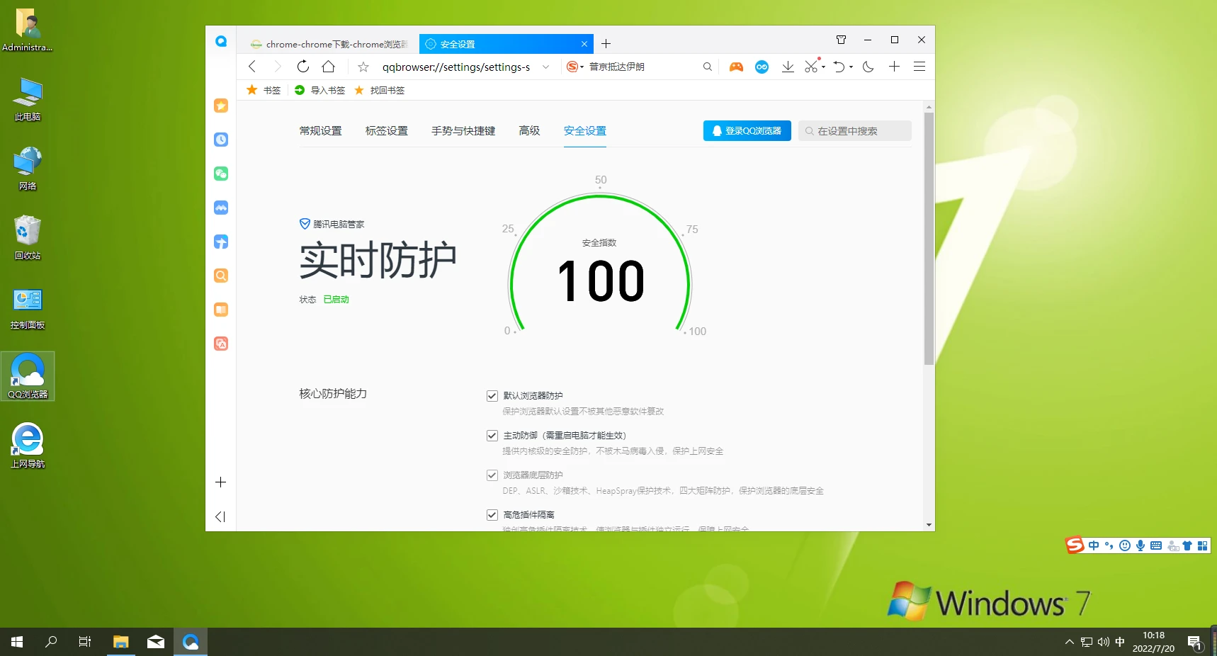The width and height of the screenshot is (1217, 656).
Task: Open the game controller icon in the toolbar
Action: pos(737,67)
